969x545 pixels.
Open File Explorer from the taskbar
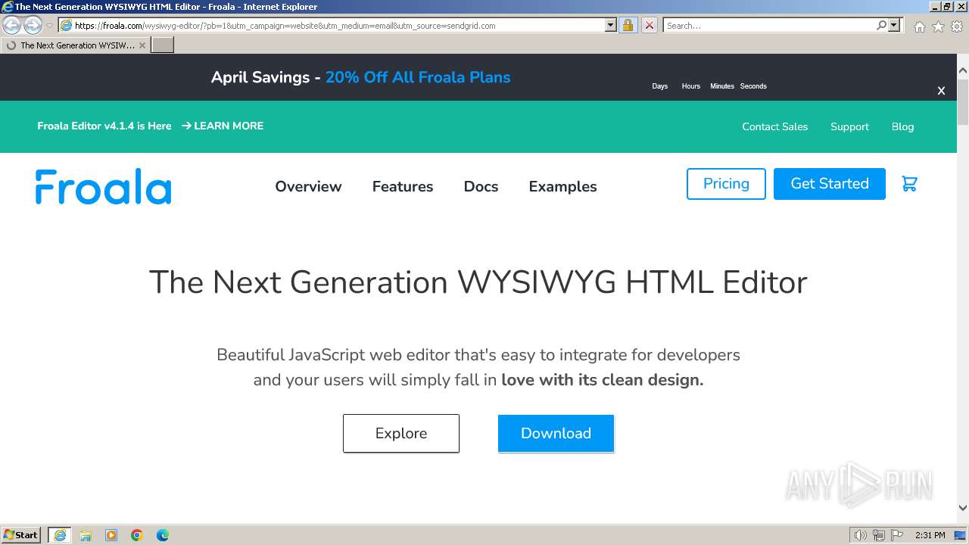click(x=86, y=535)
